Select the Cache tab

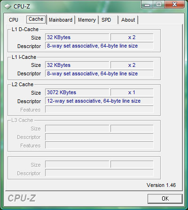pos(36,19)
